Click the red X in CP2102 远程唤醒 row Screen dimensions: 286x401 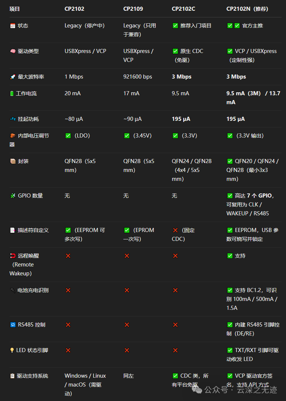68,256
